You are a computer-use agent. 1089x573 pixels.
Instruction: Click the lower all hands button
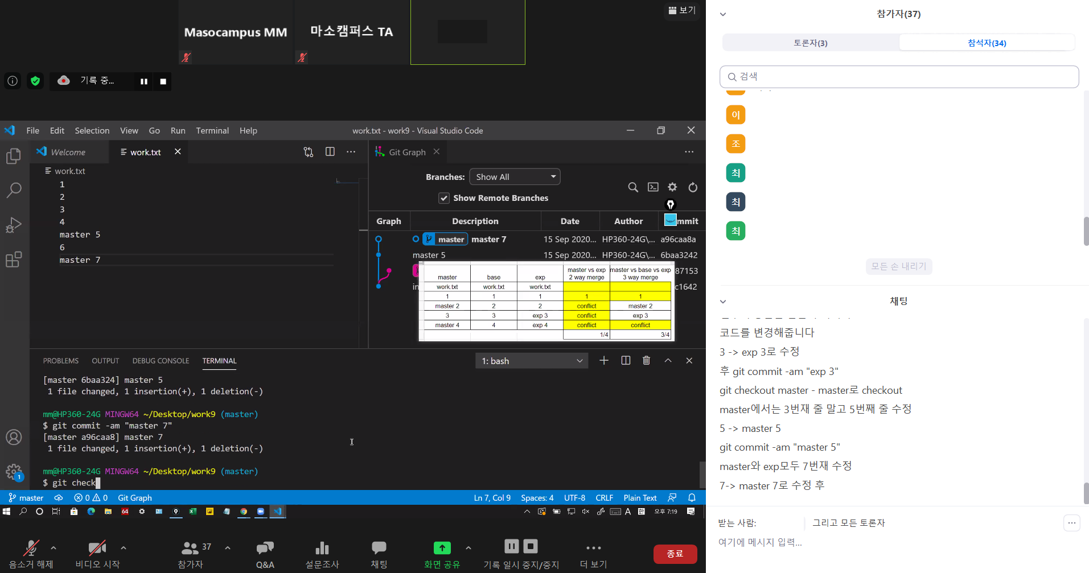click(x=898, y=266)
